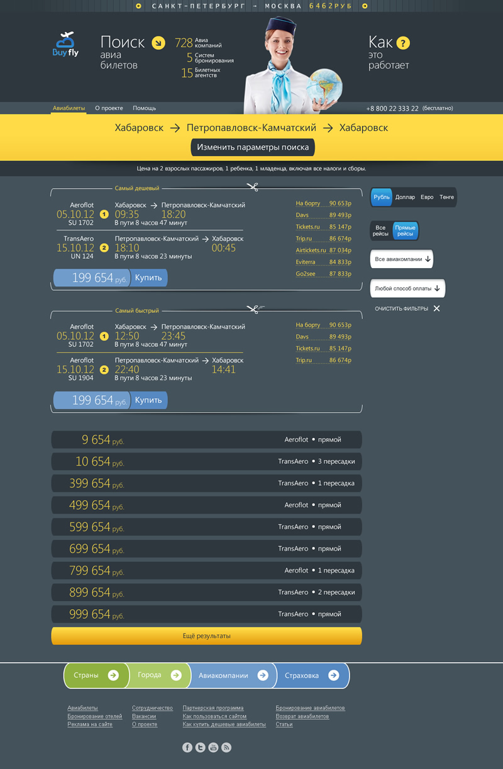Click Купить on the cheapest offer

(148, 278)
